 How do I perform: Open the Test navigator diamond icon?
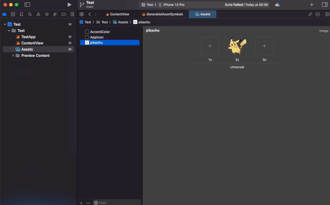47,15
